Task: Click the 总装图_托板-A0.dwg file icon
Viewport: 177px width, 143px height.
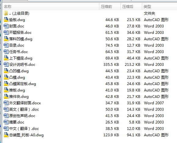Action: pos(6,135)
